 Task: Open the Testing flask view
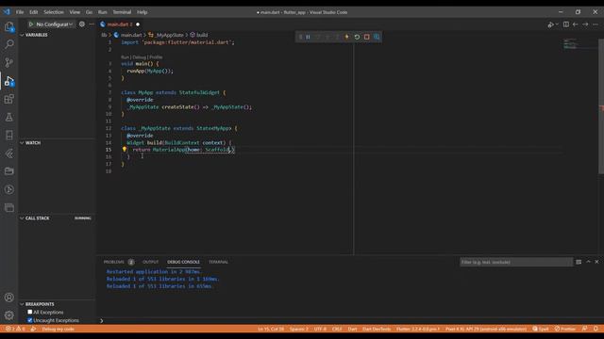9,117
